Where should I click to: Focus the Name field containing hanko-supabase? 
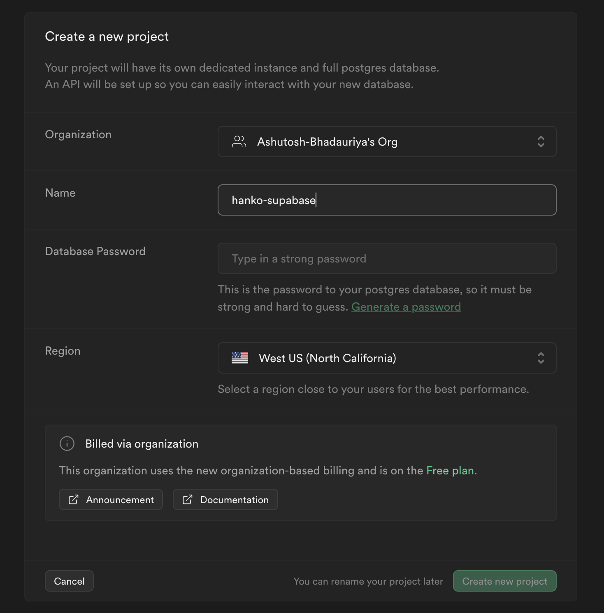(387, 200)
